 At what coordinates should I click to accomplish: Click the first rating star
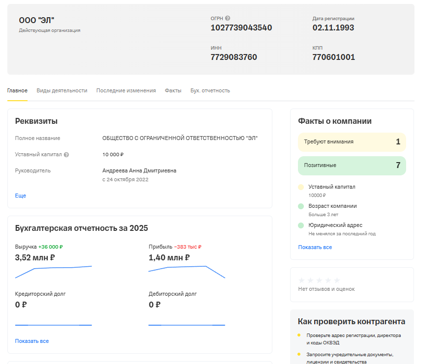click(301, 280)
